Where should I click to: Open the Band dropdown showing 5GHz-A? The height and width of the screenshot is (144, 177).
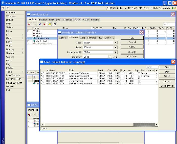(x=116, y=47)
